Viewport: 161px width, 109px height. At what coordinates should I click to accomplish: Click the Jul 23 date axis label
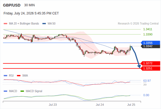[x=53, y=105]
